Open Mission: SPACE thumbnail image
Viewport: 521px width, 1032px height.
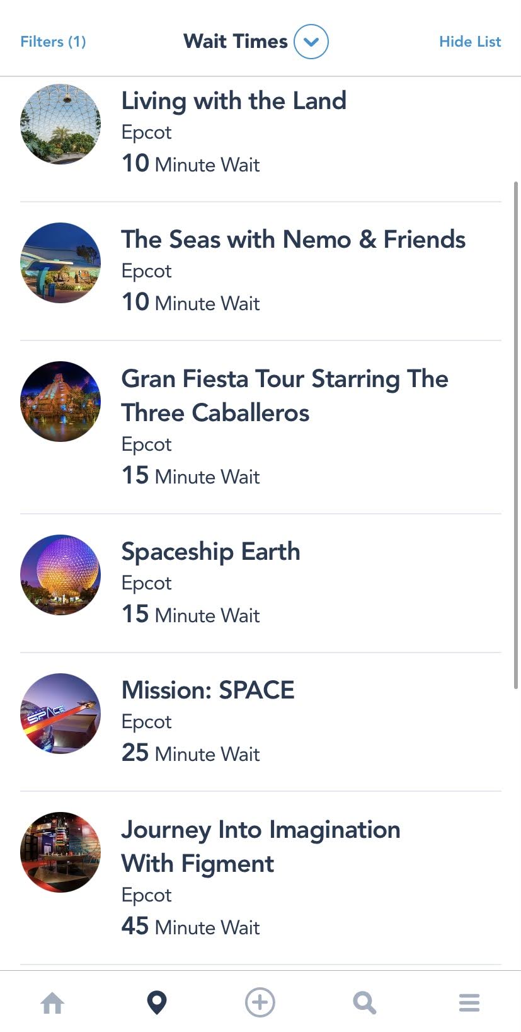60,714
